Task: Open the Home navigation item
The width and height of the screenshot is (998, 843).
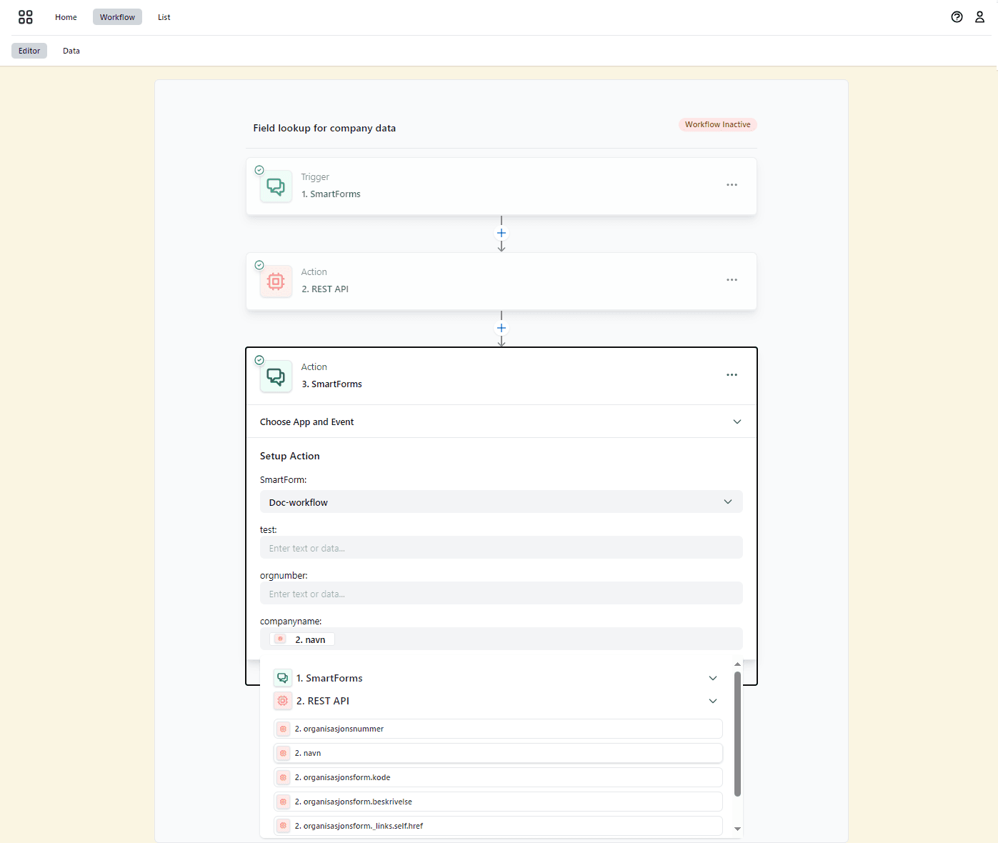Action: point(66,16)
